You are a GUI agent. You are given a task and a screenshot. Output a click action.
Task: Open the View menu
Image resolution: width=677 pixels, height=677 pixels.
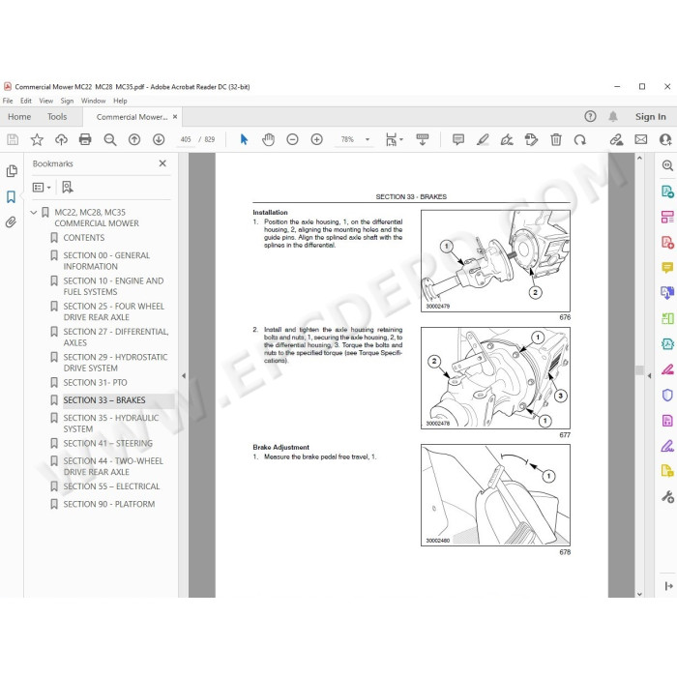[45, 101]
